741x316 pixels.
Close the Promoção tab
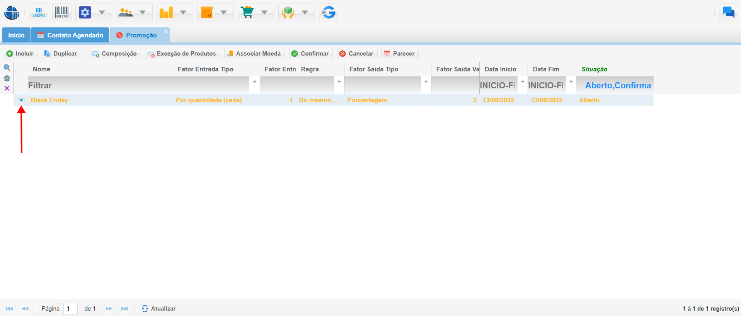(166, 32)
